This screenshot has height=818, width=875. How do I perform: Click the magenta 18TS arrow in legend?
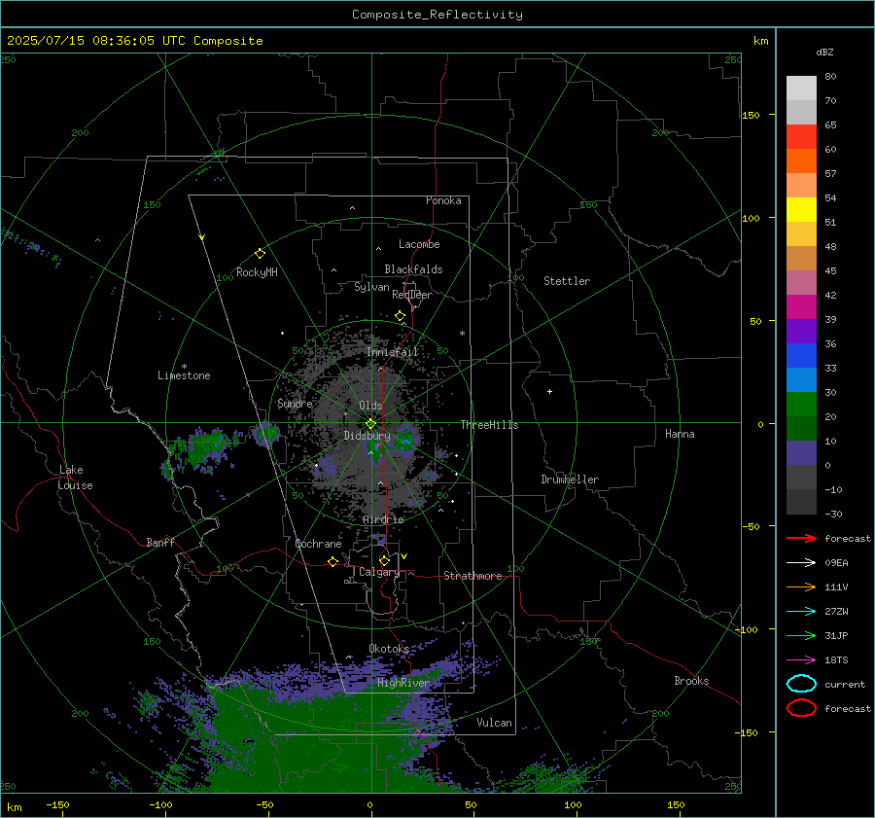801,660
